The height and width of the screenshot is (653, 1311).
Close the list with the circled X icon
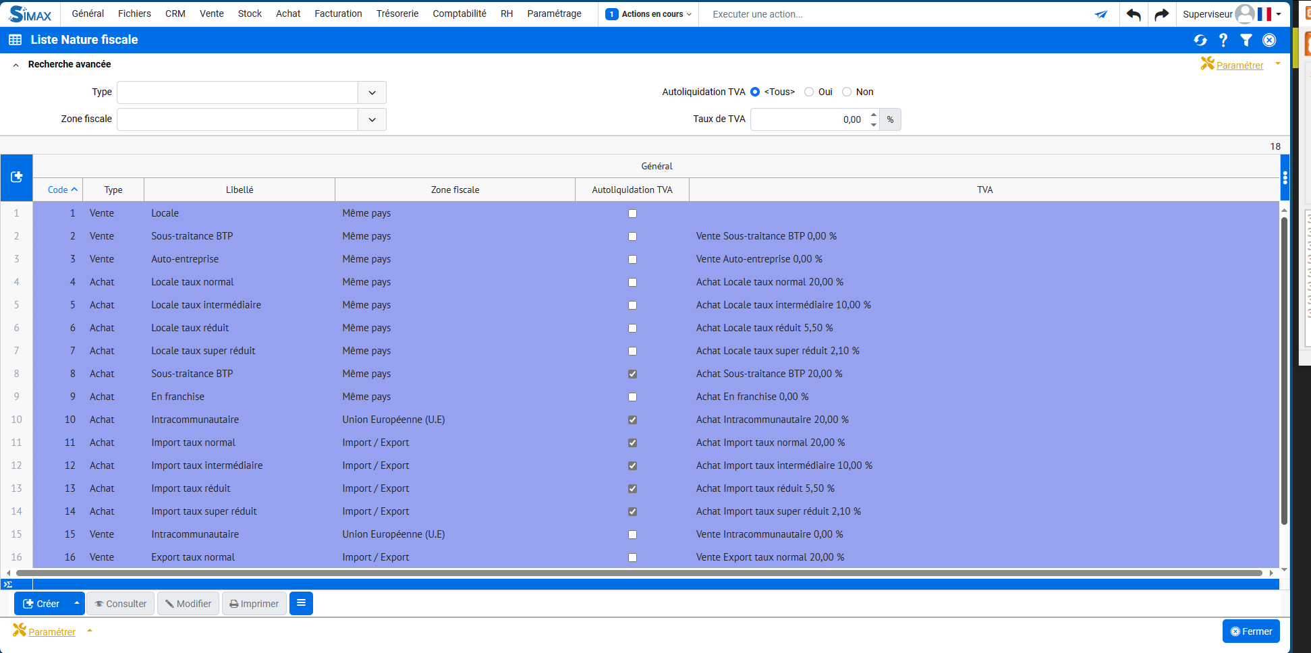pos(1269,40)
